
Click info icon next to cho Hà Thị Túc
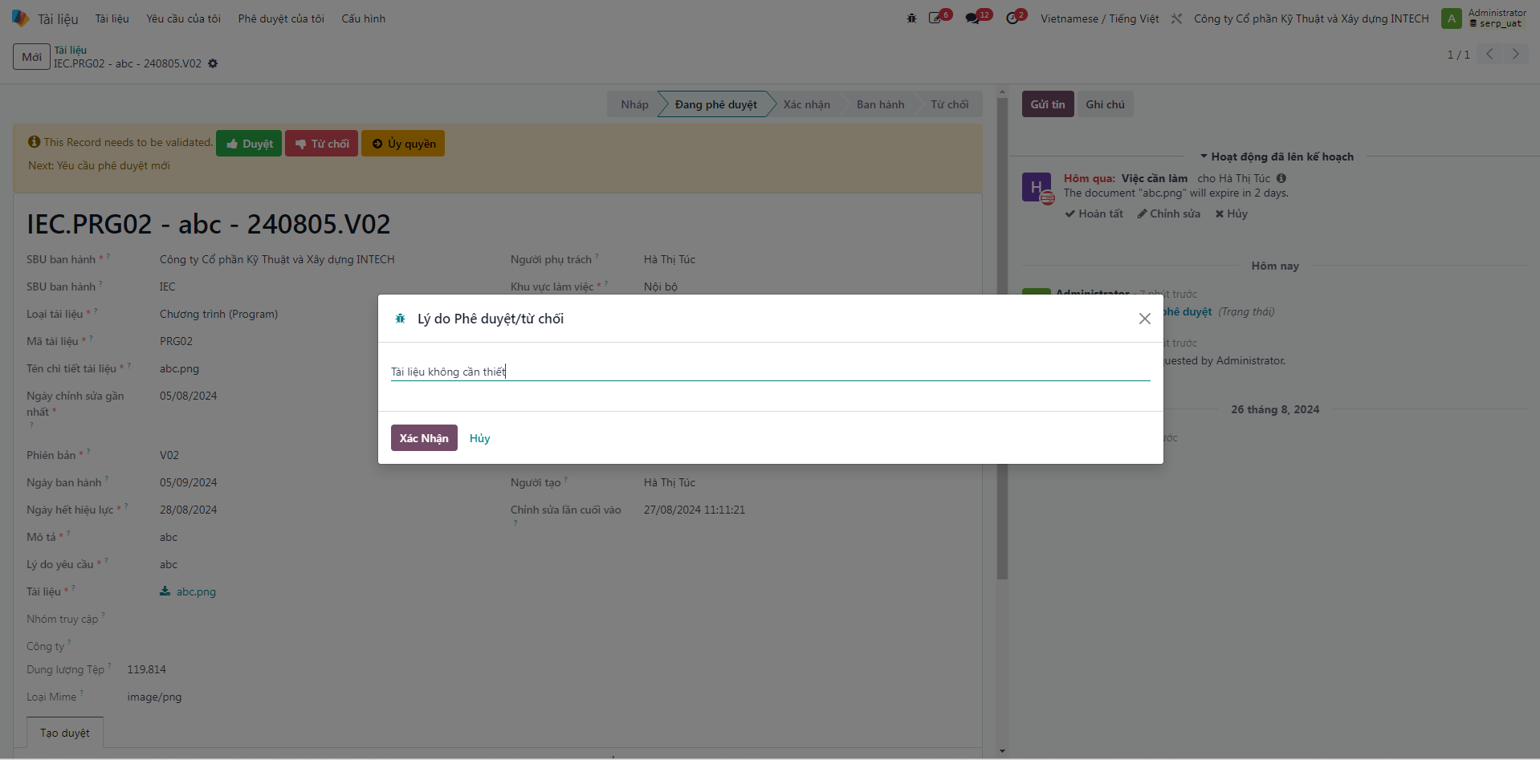pos(1281,178)
